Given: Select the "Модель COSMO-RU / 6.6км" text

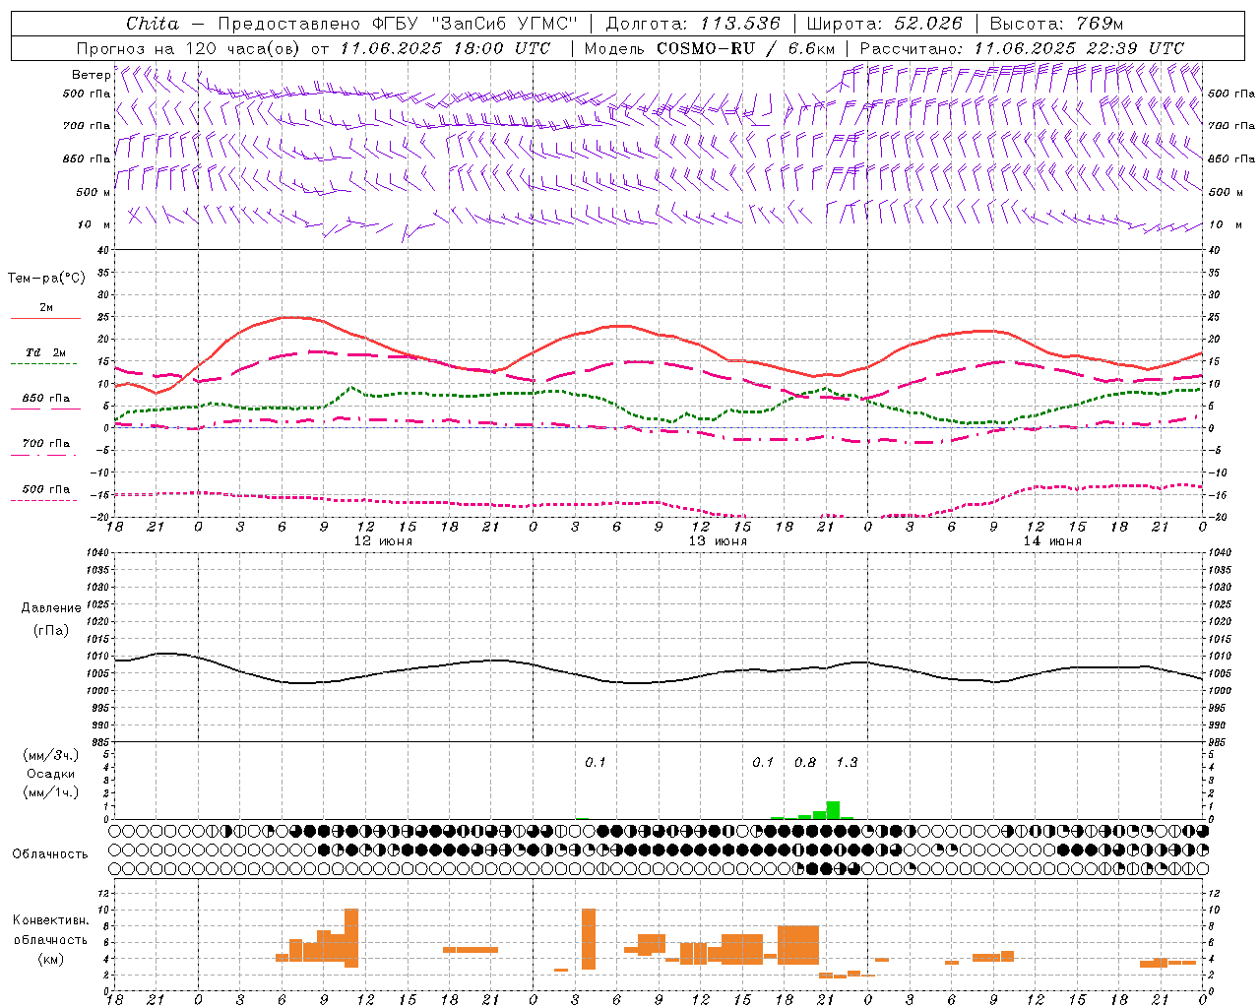Looking at the screenshot, I should [710, 48].
